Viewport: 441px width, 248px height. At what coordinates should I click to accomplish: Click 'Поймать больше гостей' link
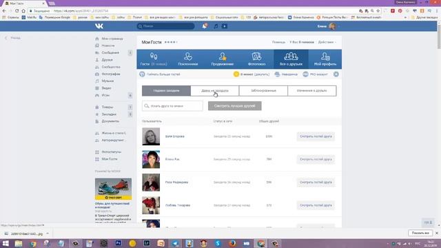pos(163,74)
